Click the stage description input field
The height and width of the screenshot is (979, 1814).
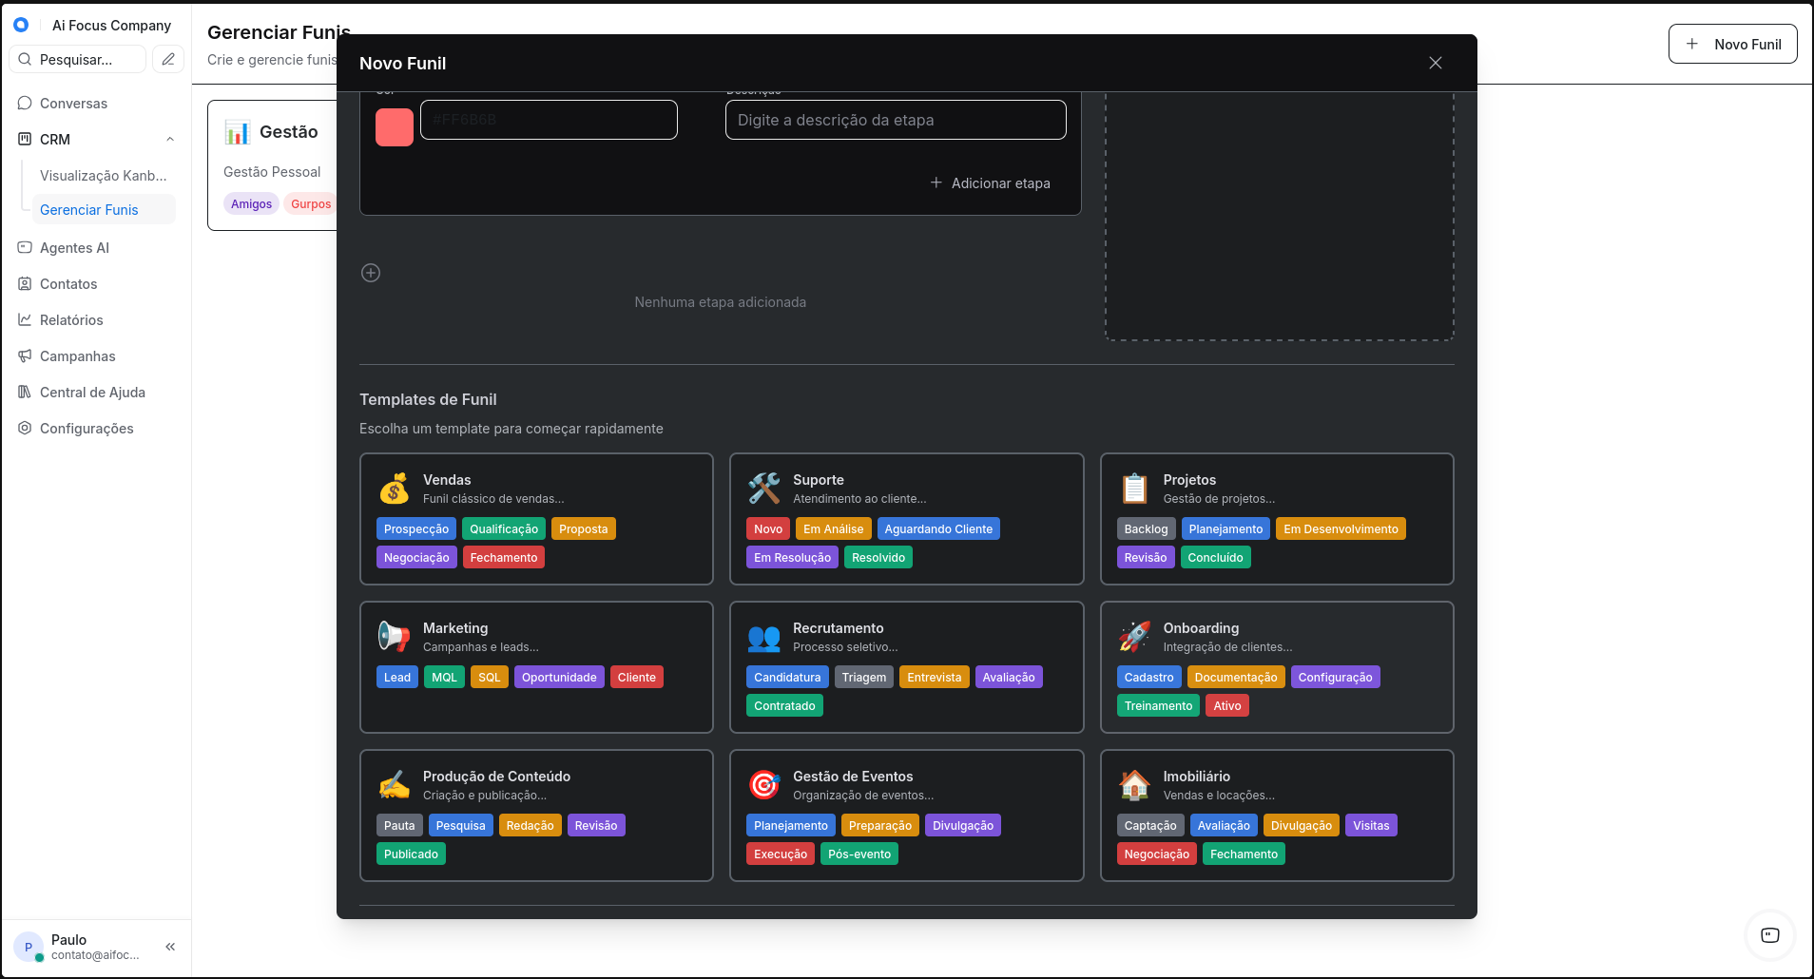click(x=894, y=120)
